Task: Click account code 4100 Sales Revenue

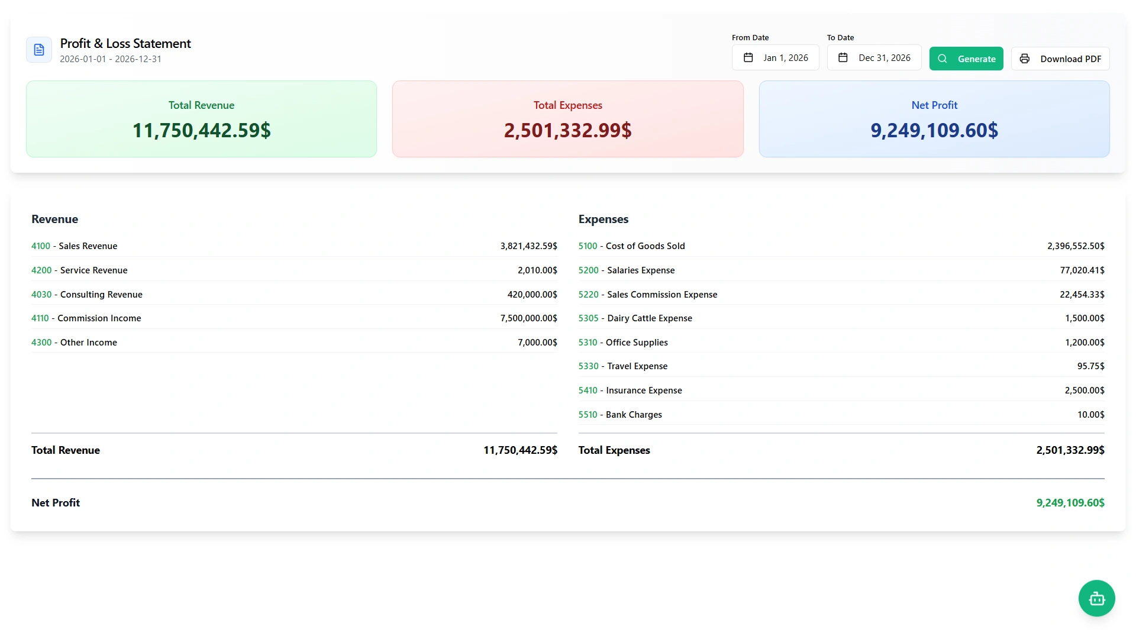Action: (41, 246)
